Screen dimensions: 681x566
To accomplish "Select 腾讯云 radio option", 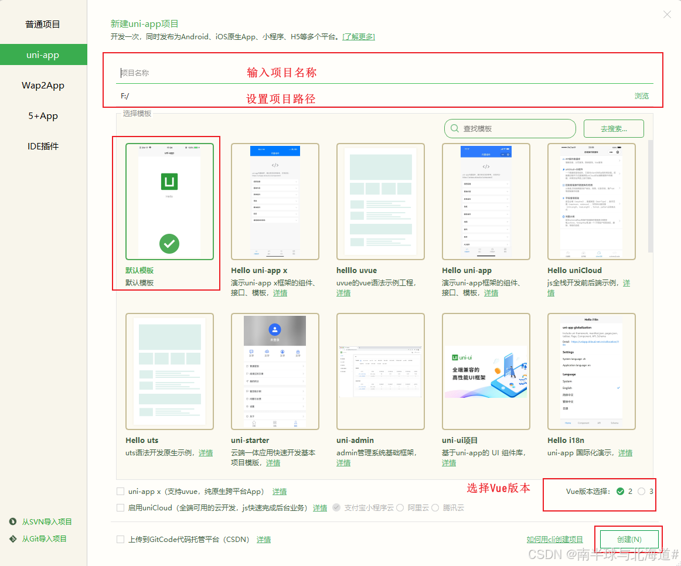I will click(435, 507).
